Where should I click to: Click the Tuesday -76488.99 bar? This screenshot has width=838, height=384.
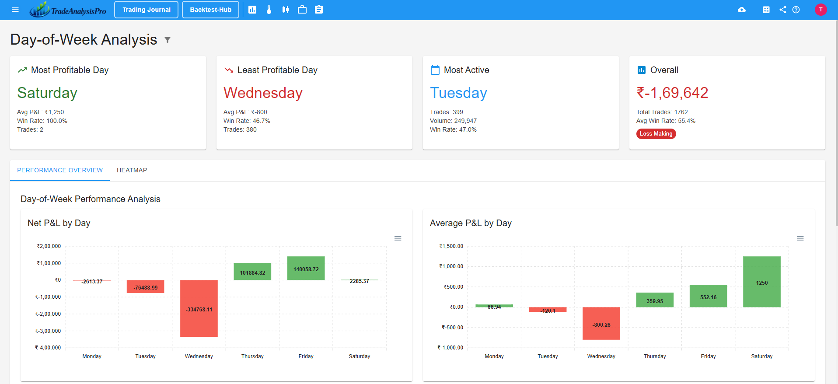(146, 286)
